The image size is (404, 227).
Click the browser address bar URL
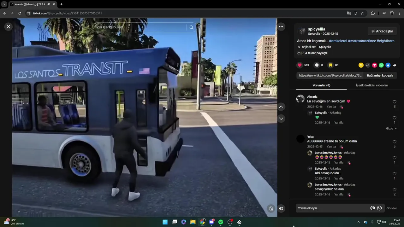tap(67, 13)
